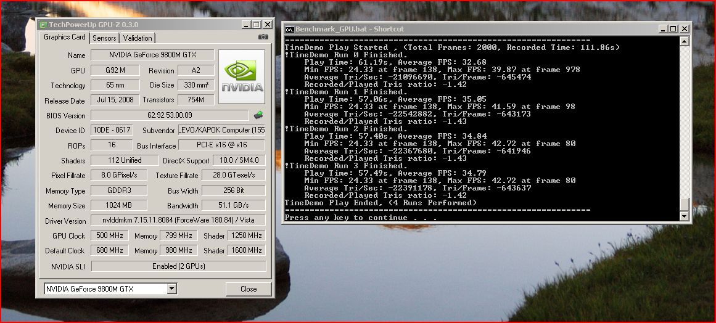
Task: Click the NVIDIA SLI field Enabled (2 GPUs)
Action: 179,266
